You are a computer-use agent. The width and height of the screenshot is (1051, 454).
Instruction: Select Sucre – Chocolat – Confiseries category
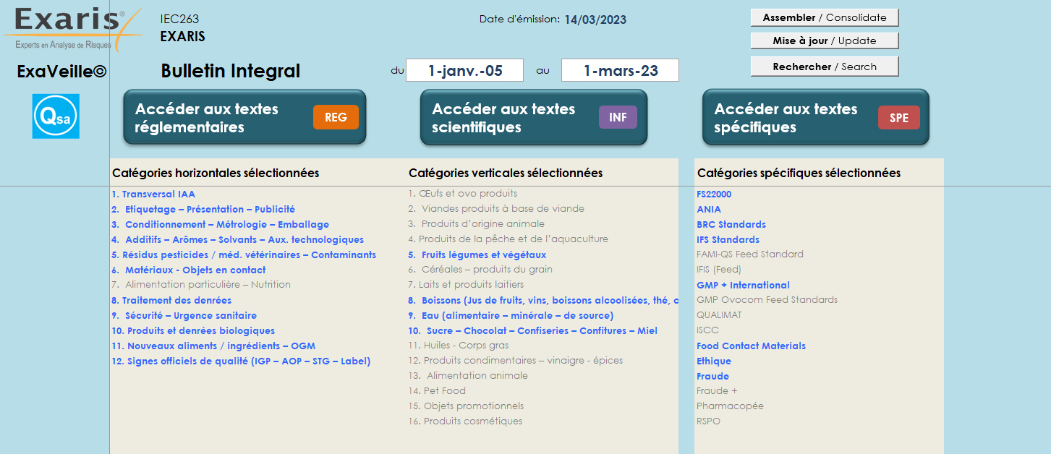pyautogui.click(x=533, y=330)
